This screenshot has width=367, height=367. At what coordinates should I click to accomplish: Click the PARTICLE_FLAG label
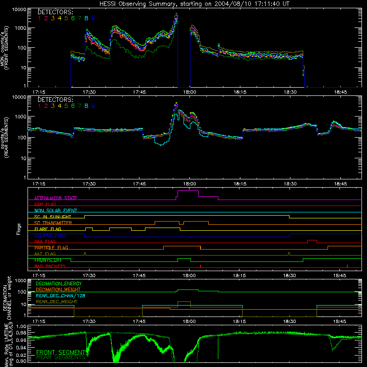coord(51,248)
